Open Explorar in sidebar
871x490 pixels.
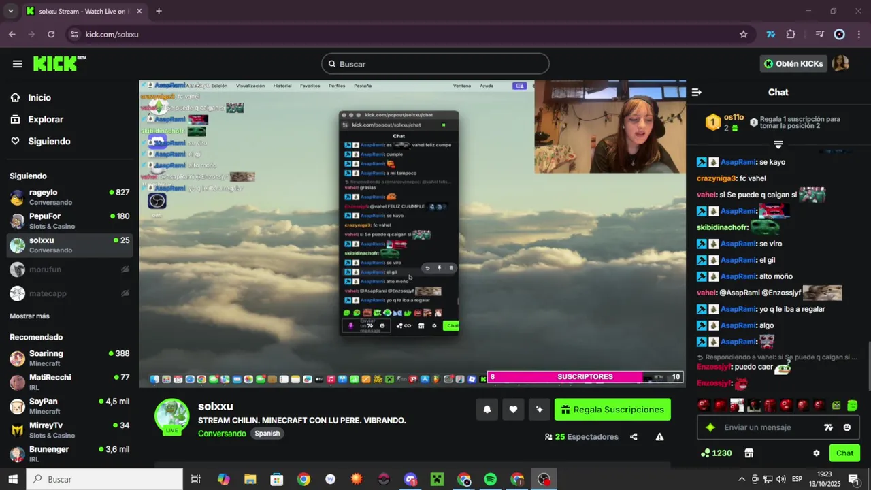point(45,119)
